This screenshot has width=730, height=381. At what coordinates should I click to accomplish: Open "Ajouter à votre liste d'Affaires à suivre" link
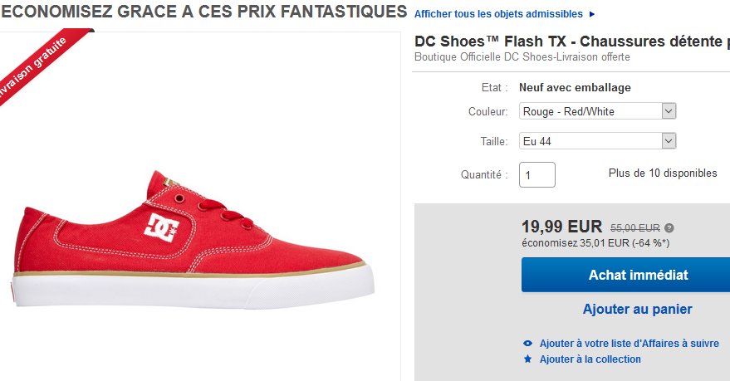[629, 344]
